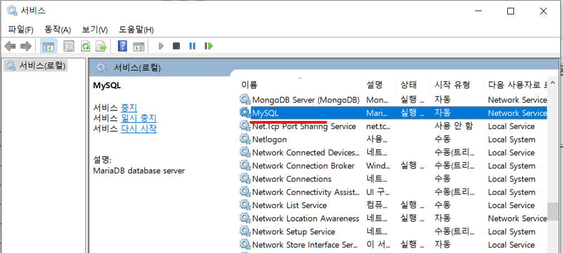Select the Network Store Interface Service row

coord(393,245)
